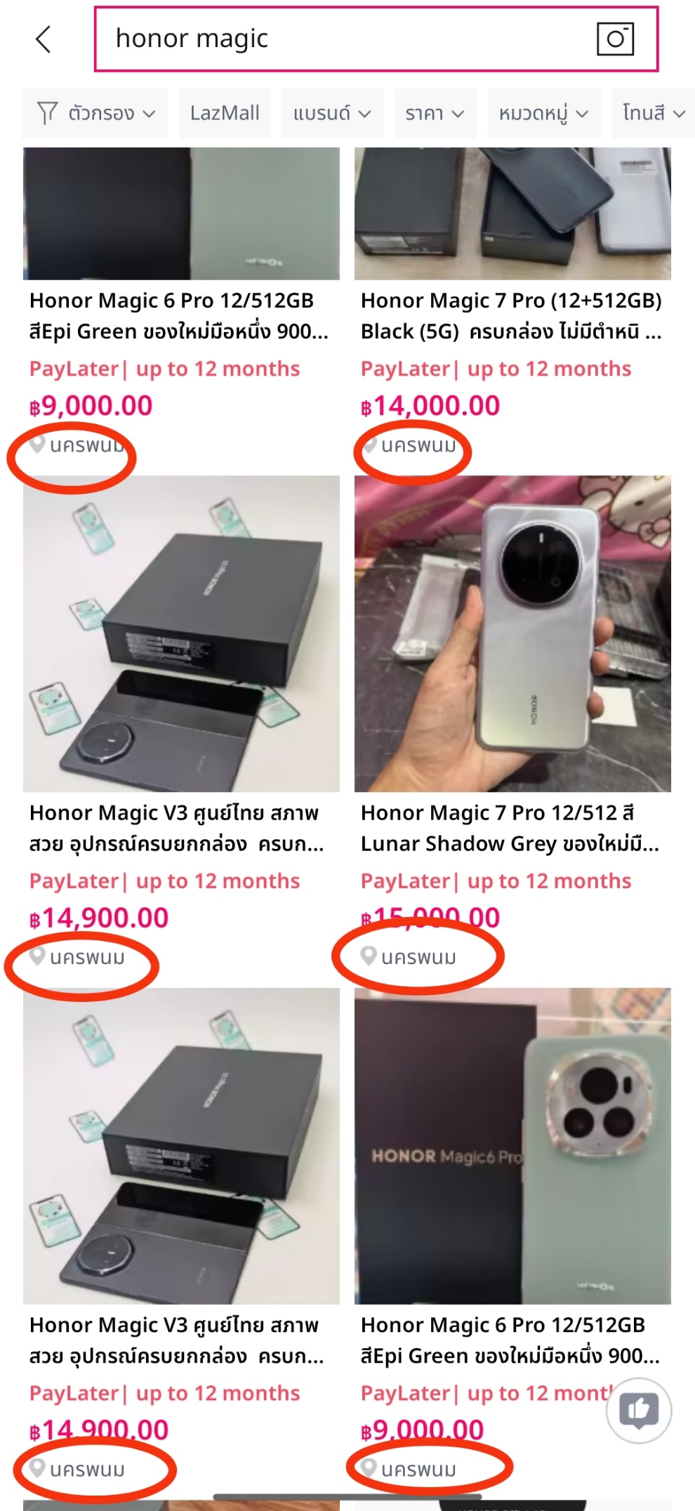The image size is (695, 1511).
Task: Expand the หมวดหมู่ category dropdown
Action: [x=543, y=113]
